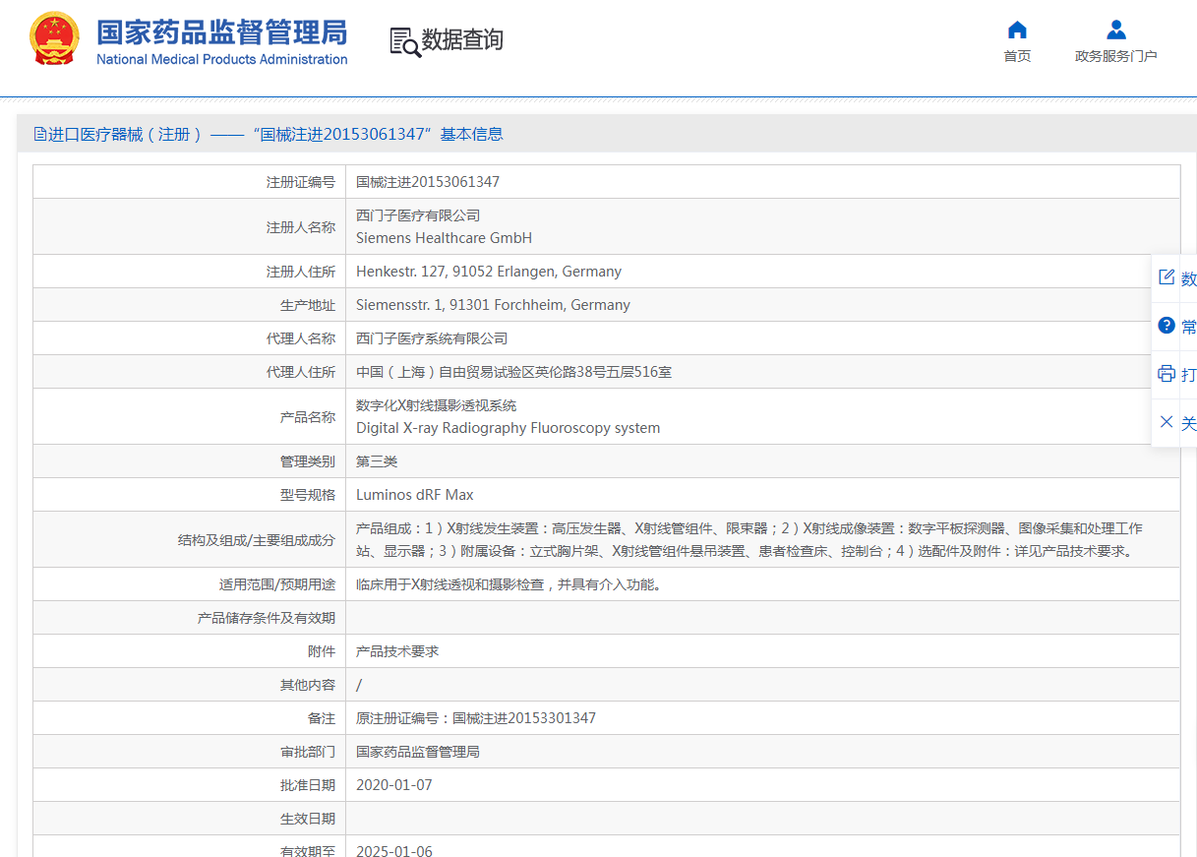1197x857 pixels.
Task: Click the 代理人名称 label
Action: click(x=301, y=338)
